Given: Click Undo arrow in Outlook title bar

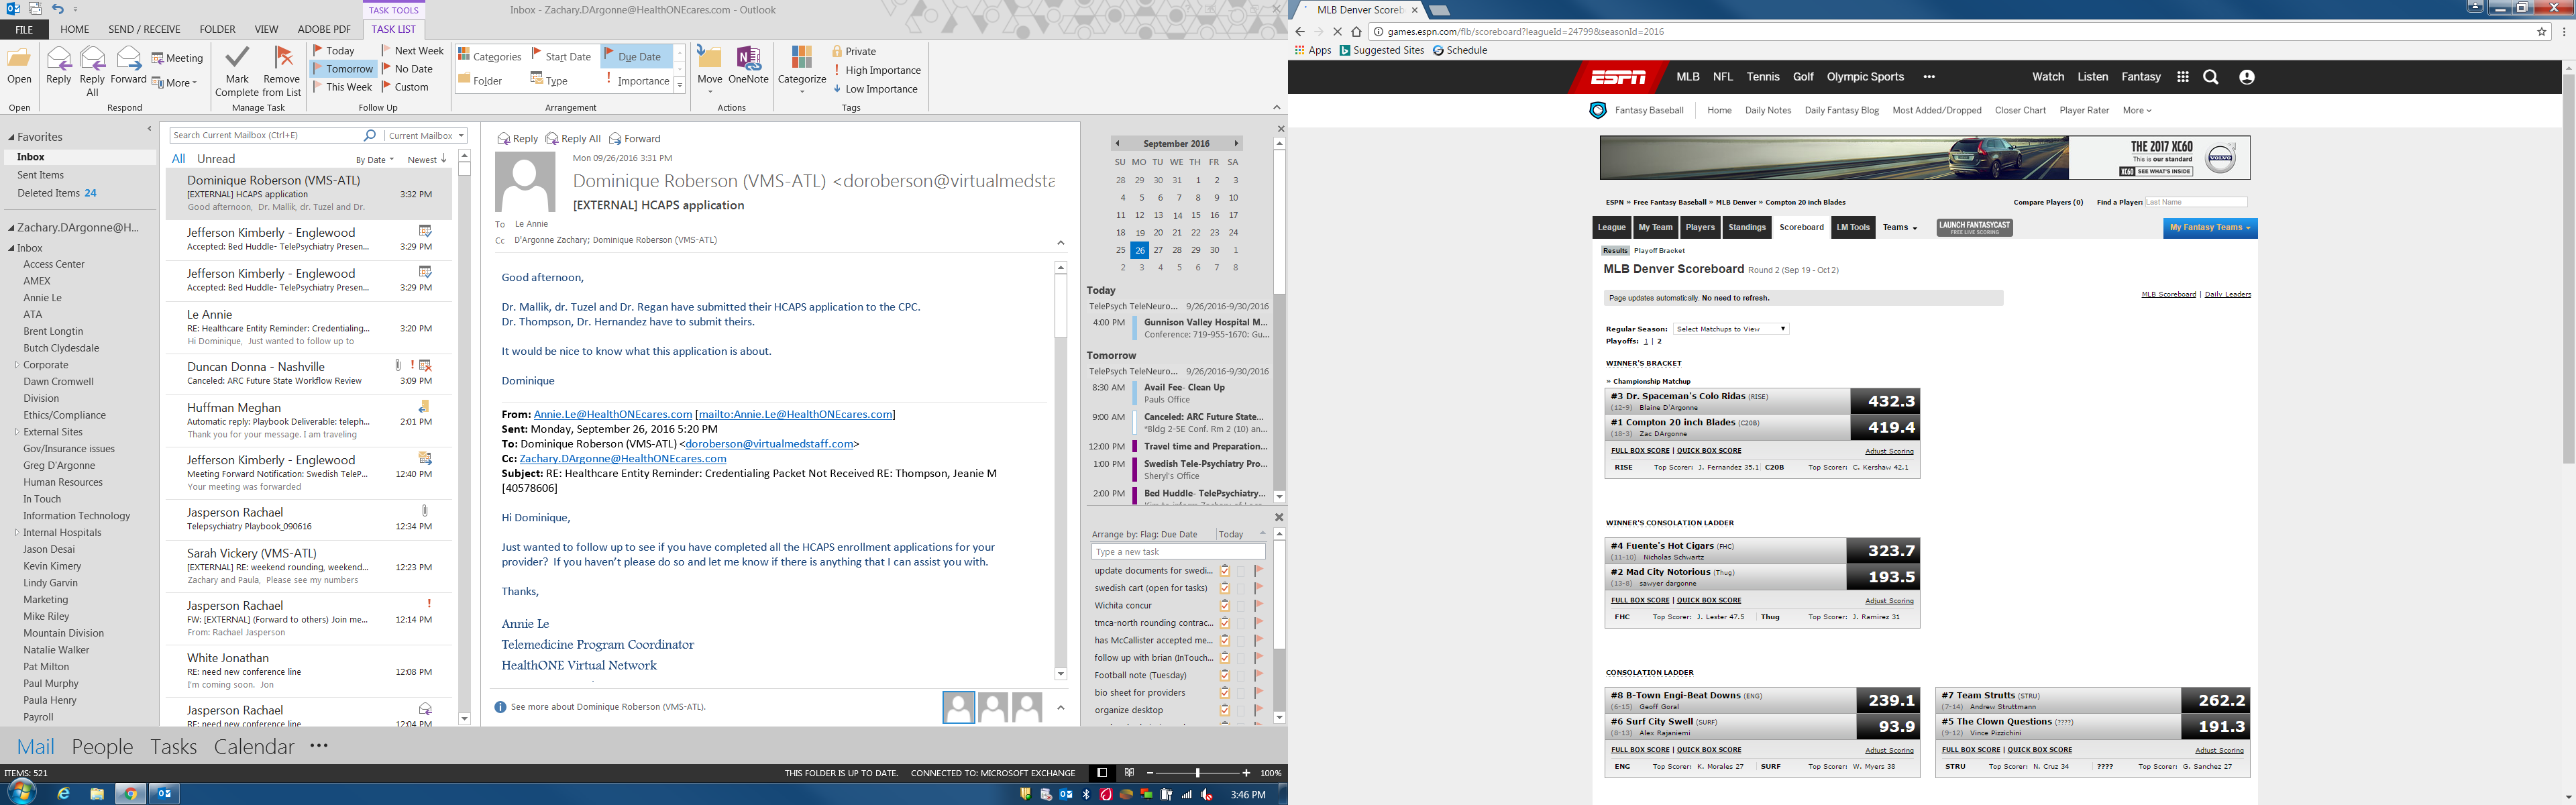Looking at the screenshot, I should [57, 9].
